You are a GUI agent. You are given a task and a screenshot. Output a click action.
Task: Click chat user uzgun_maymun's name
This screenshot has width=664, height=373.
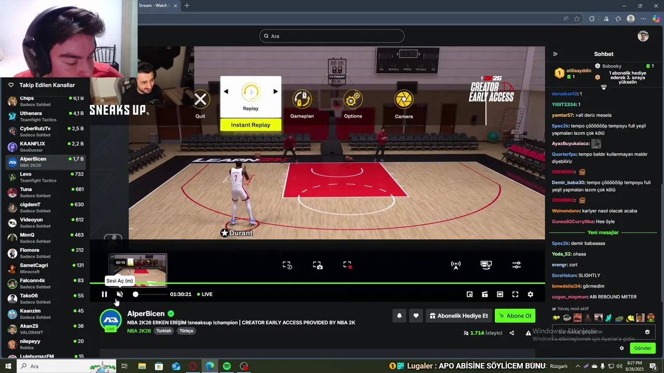tap(570, 297)
